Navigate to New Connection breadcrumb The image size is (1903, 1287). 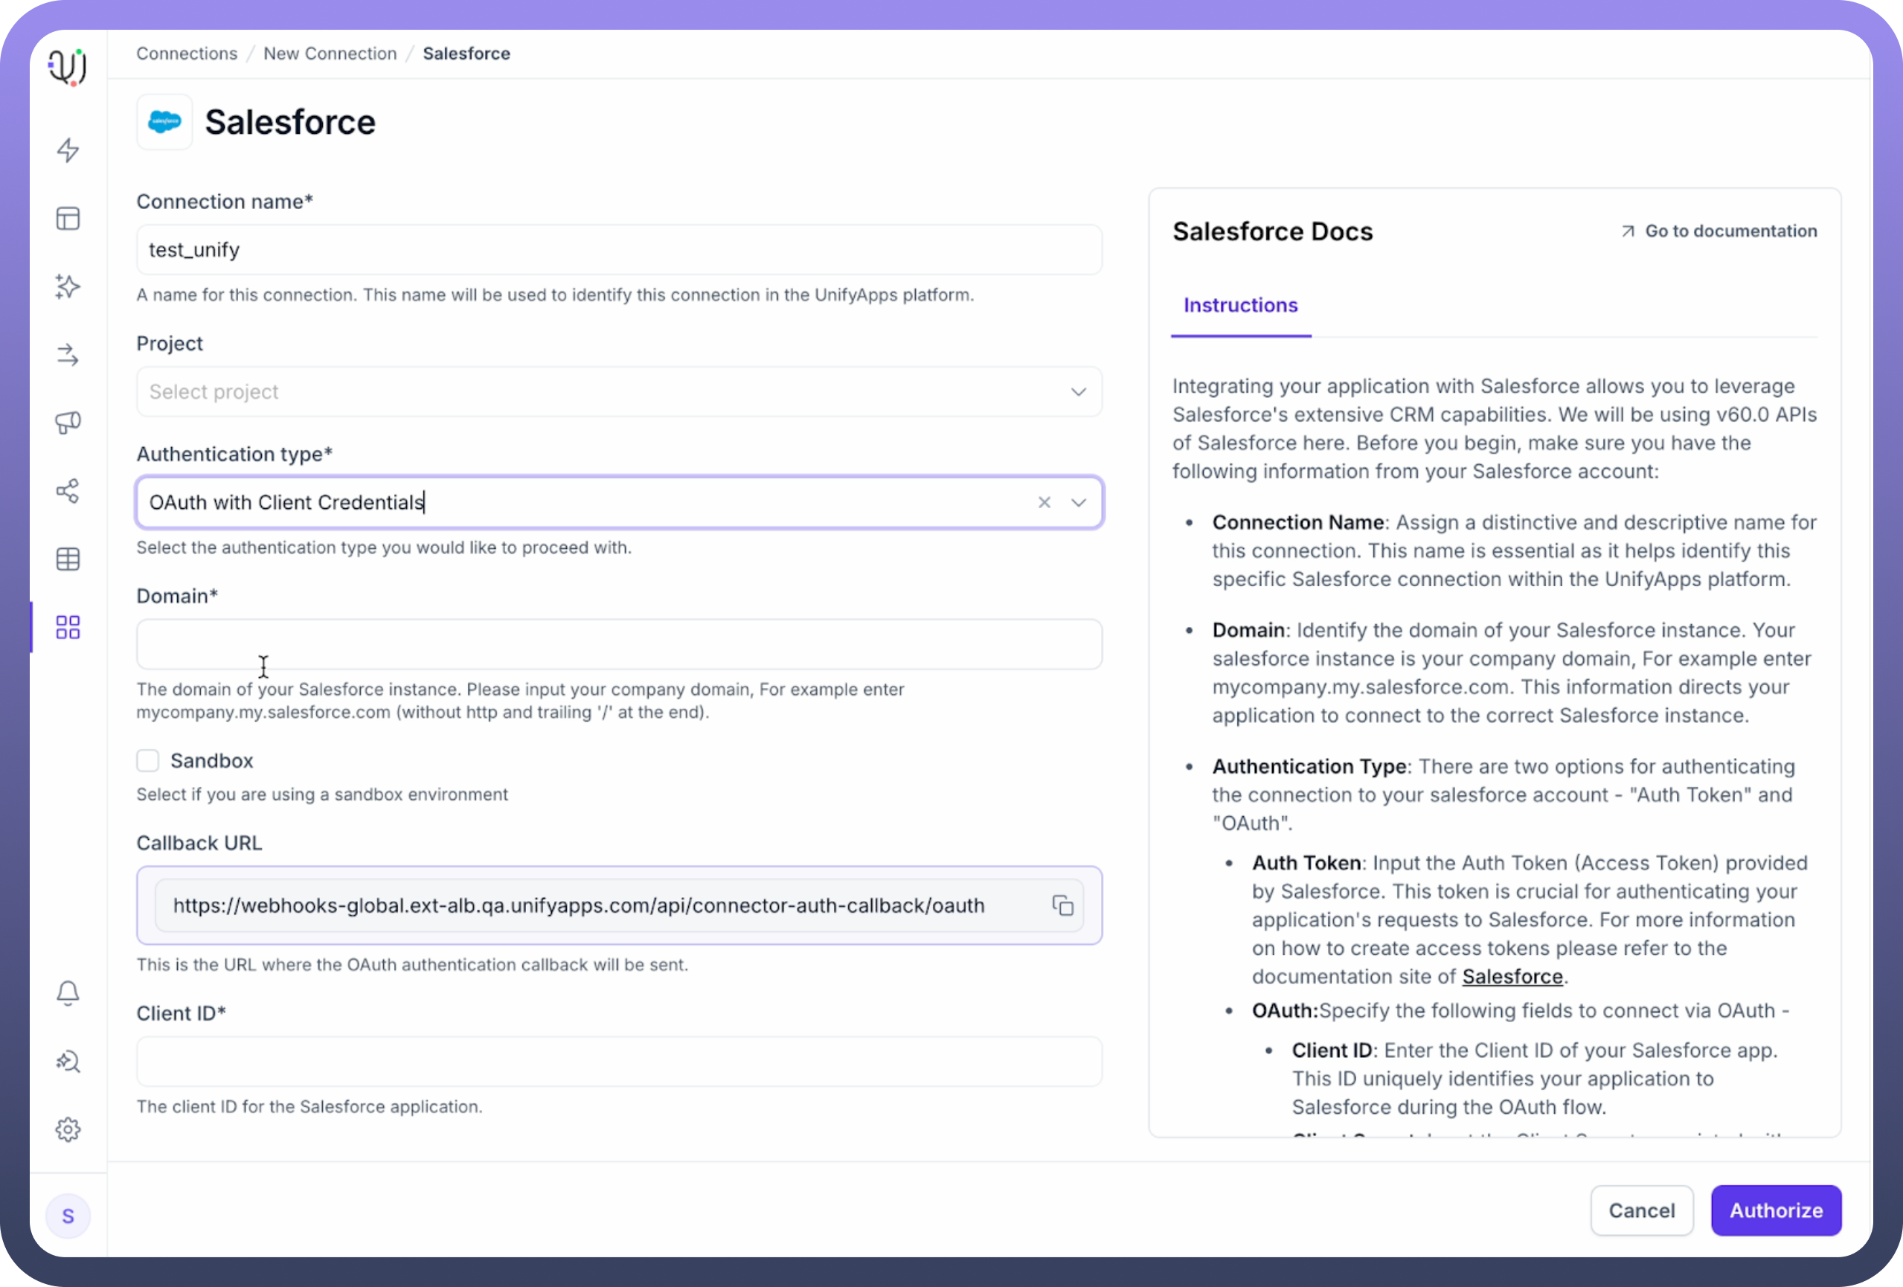coord(330,54)
